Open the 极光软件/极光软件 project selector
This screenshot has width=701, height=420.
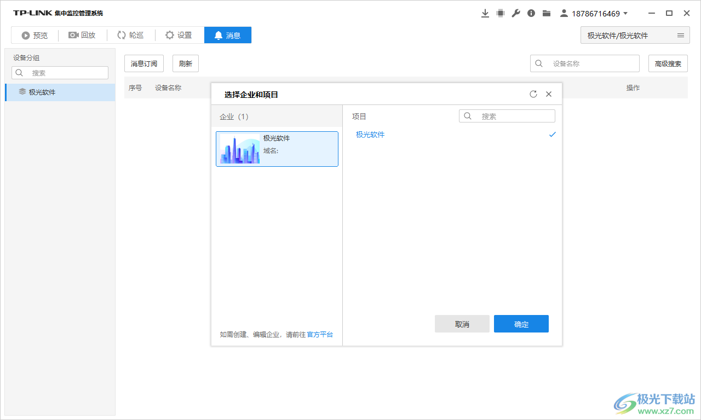coord(634,35)
